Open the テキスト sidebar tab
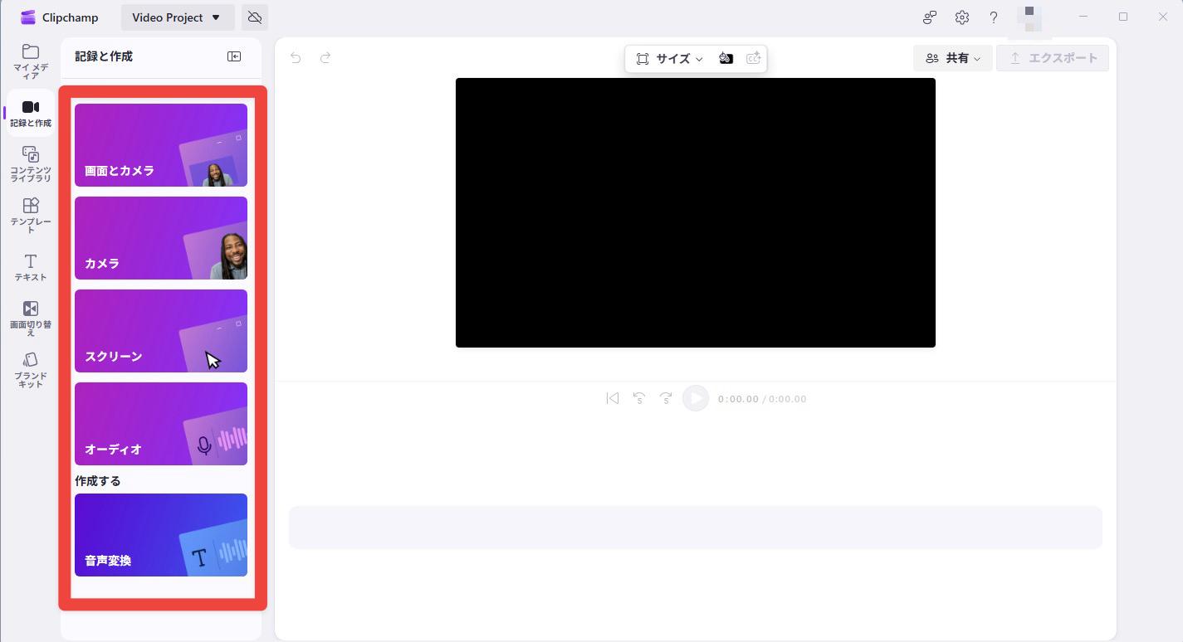The height and width of the screenshot is (642, 1183). point(31,267)
